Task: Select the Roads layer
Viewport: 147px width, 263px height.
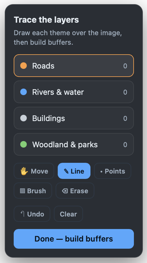Action: [74, 66]
